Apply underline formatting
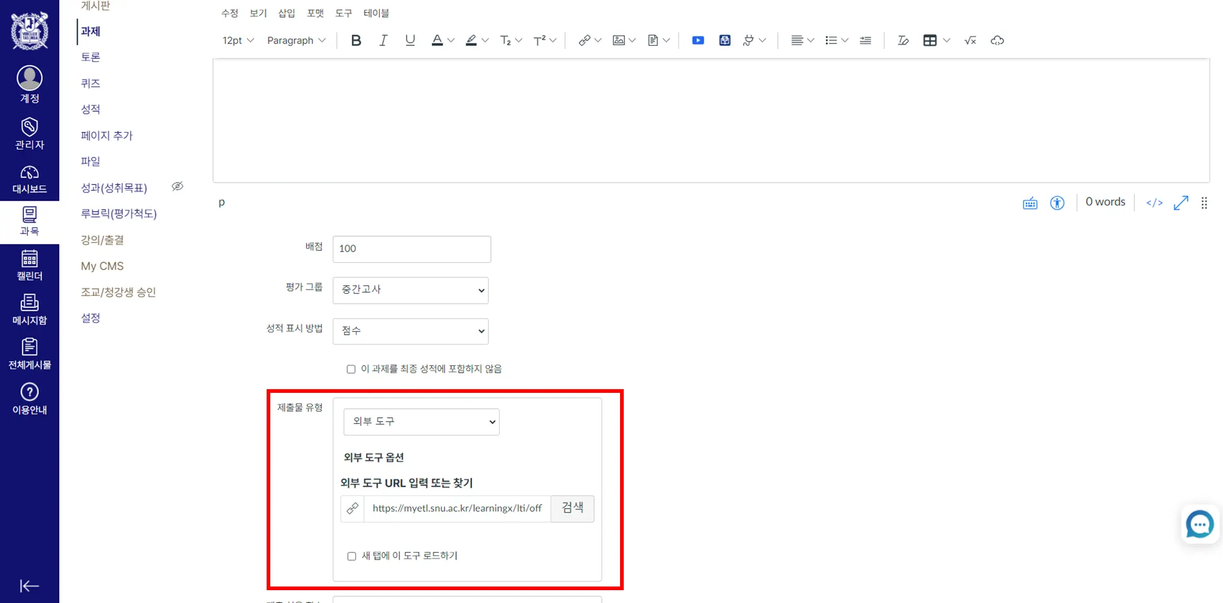The width and height of the screenshot is (1223, 603). [x=410, y=40]
